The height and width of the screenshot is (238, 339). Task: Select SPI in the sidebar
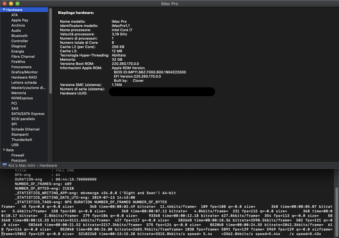coord(14,124)
